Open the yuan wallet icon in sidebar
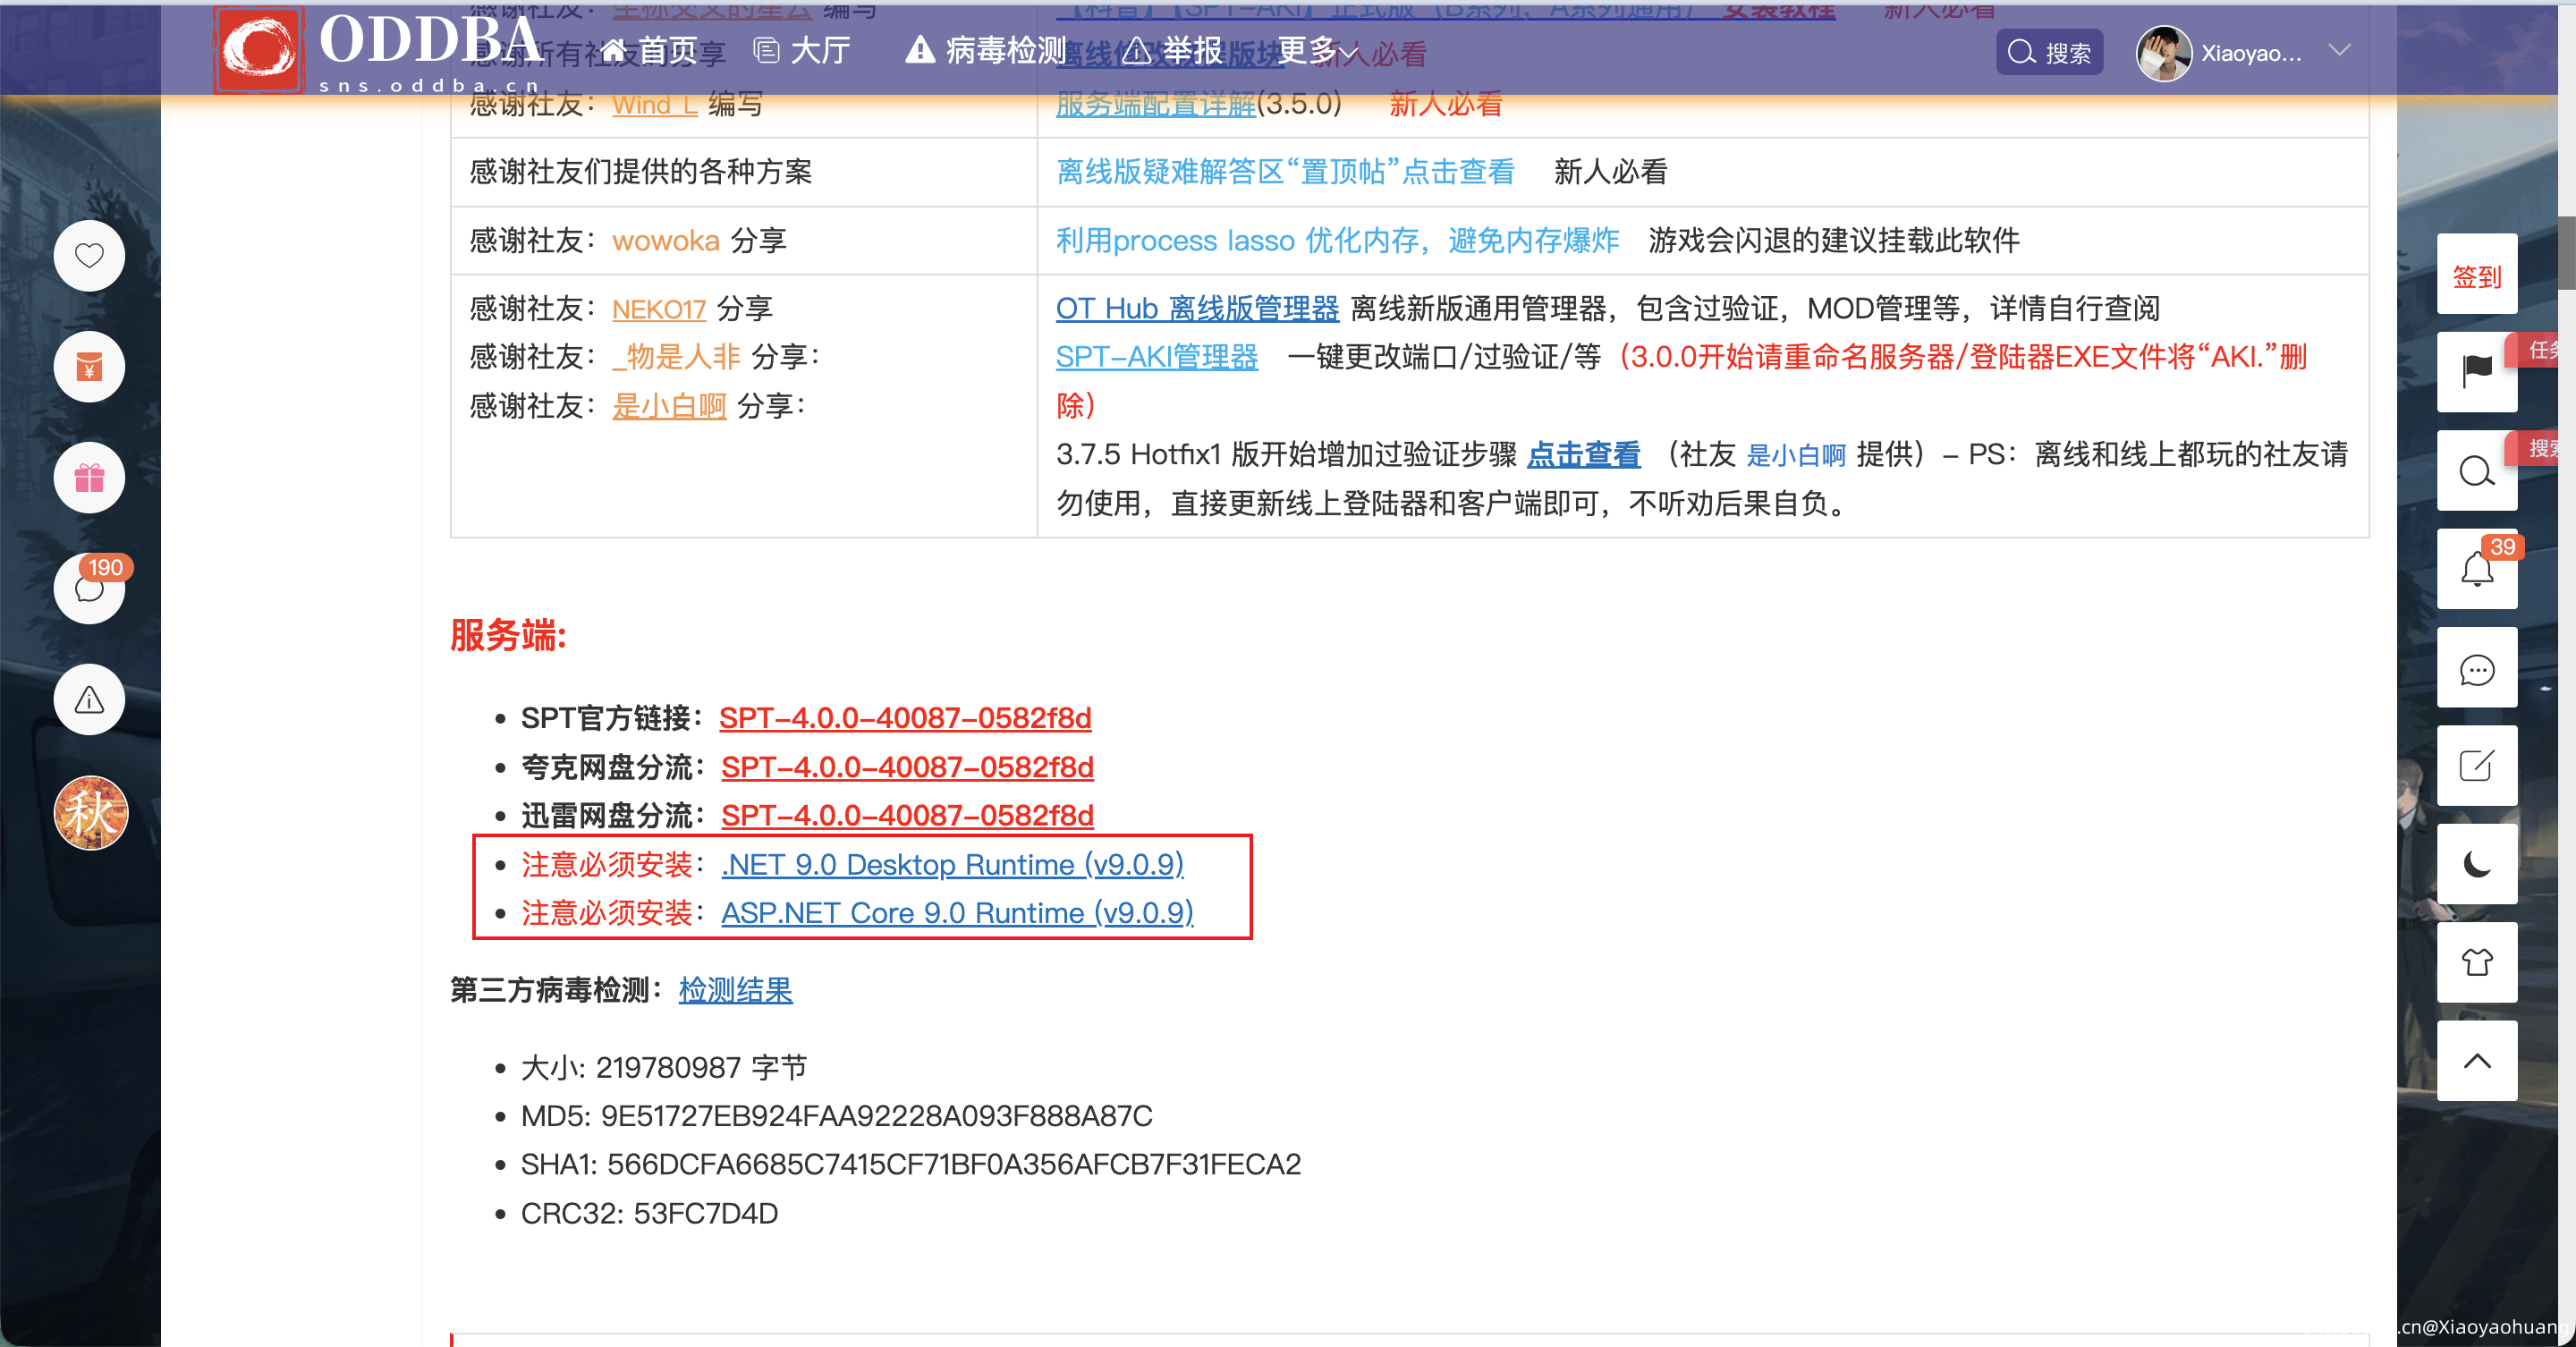 (89, 367)
